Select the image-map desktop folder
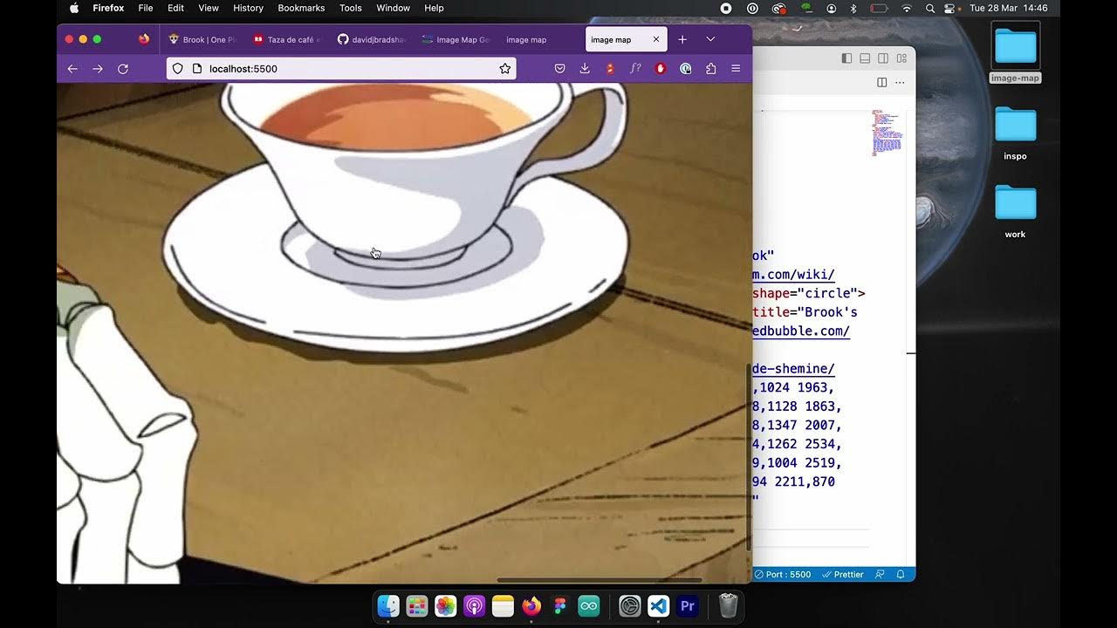Image resolution: width=1117 pixels, height=628 pixels. (1015, 52)
